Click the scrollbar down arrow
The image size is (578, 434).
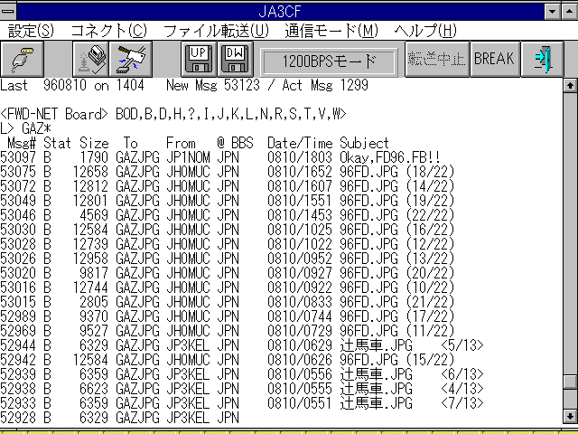coord(569,417)
